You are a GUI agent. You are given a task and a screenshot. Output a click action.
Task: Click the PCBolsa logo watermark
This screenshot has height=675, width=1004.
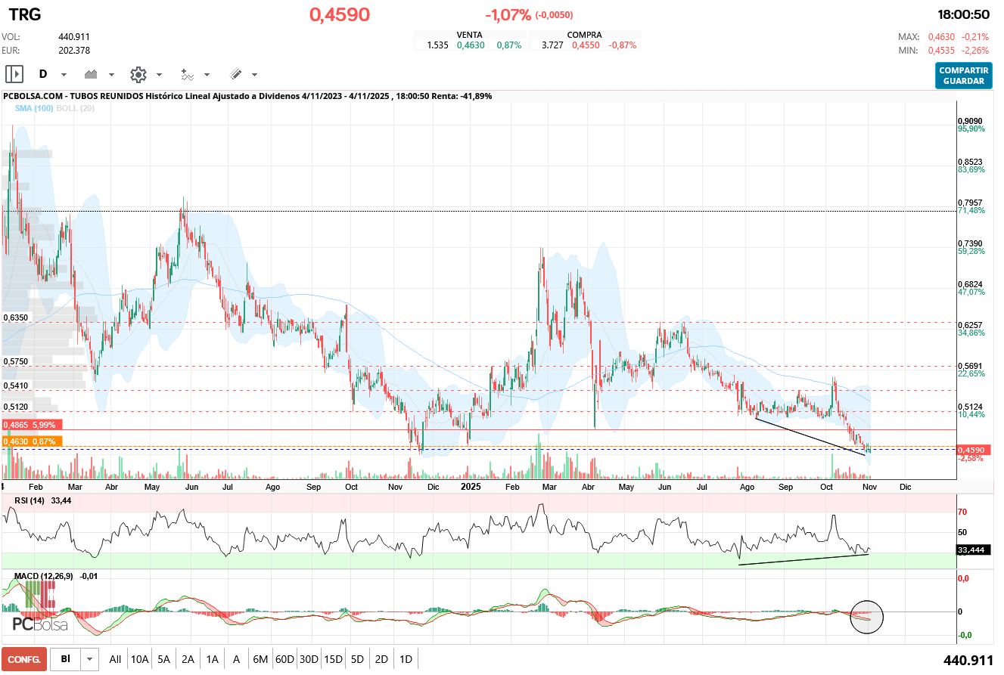[39, 611]
